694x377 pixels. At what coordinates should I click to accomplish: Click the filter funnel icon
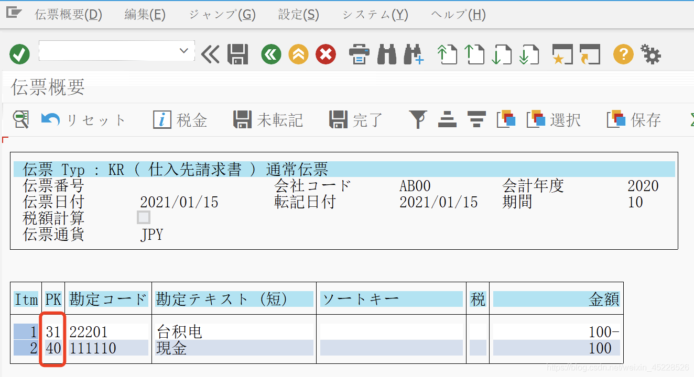[x=418, y=119]
